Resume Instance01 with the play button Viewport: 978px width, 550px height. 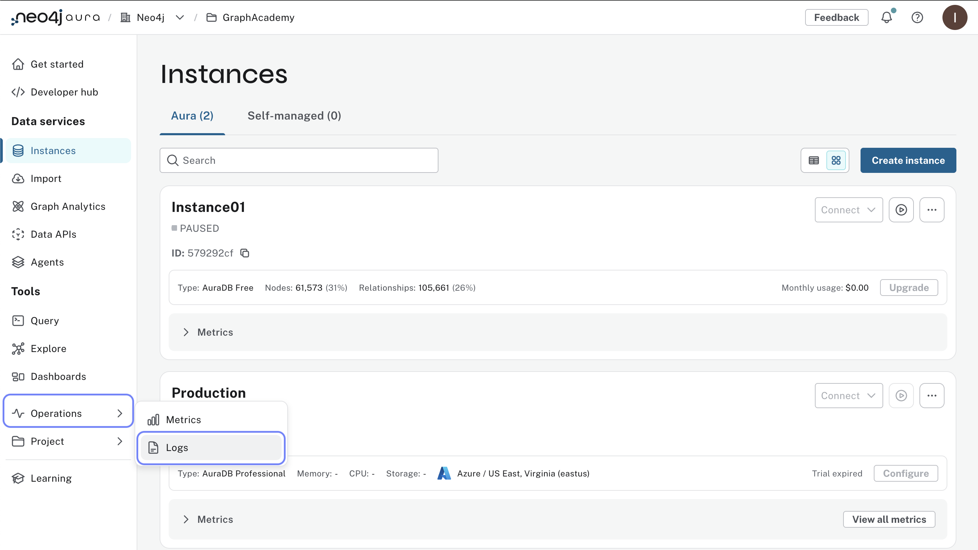901,210
